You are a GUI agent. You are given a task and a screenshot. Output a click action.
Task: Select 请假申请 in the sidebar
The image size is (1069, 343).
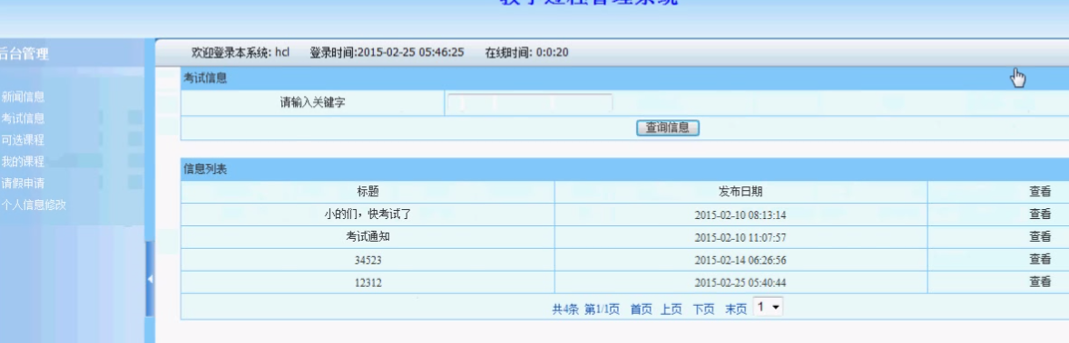(23, 183)
